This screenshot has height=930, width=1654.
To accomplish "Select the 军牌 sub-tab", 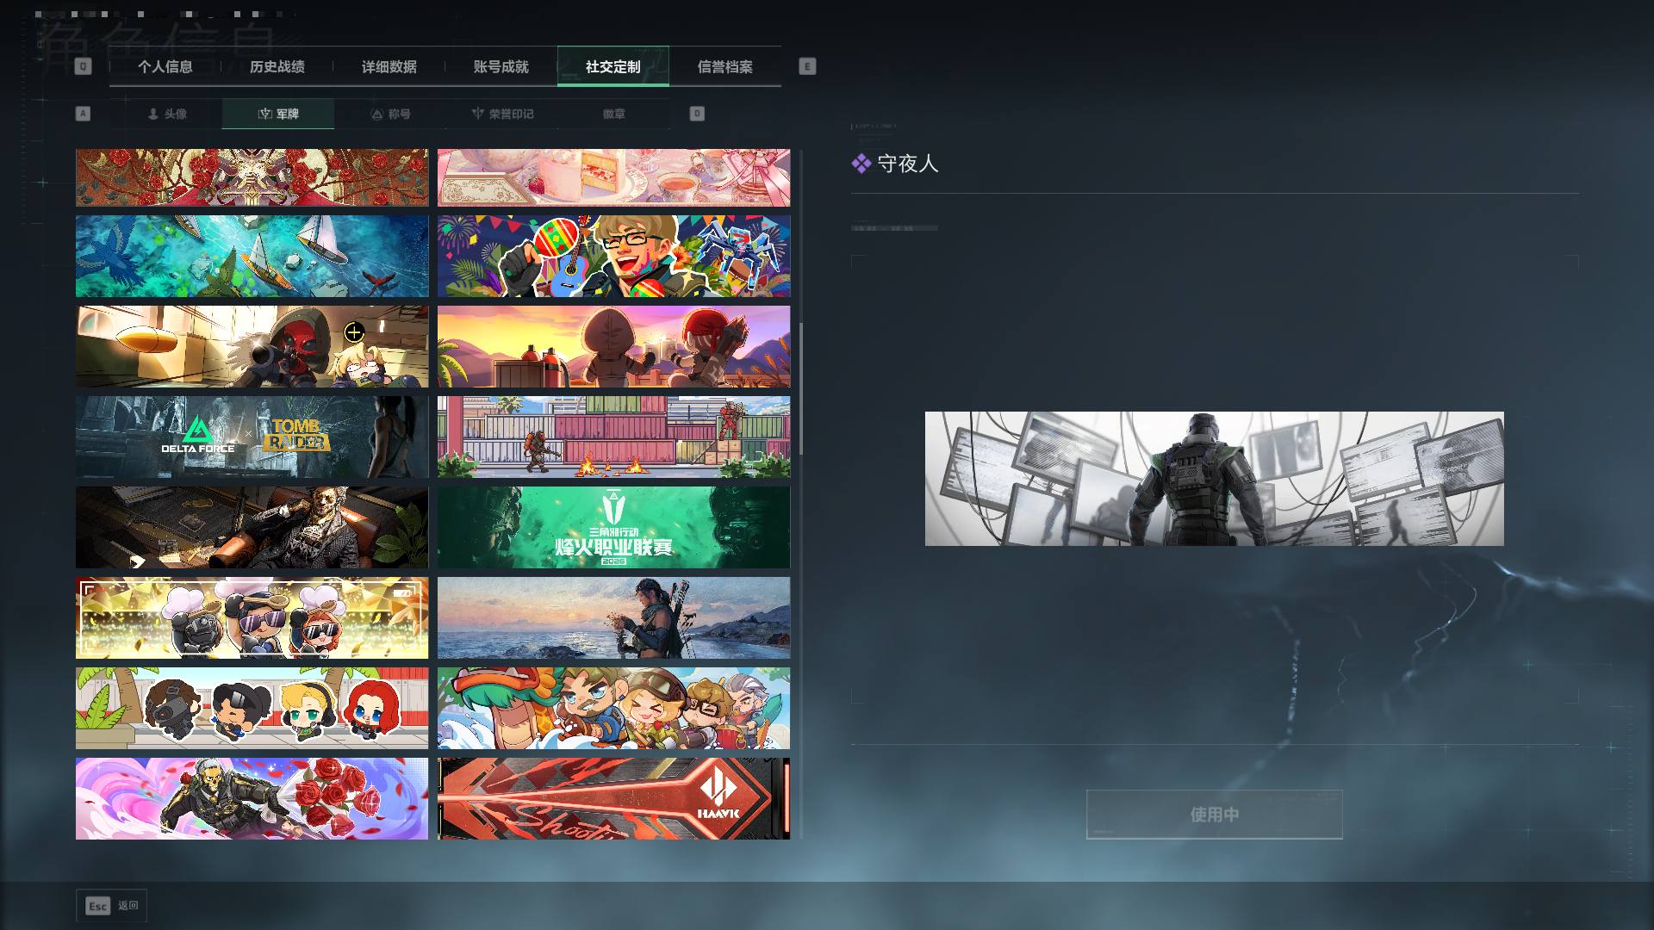I will coord(278,114).
